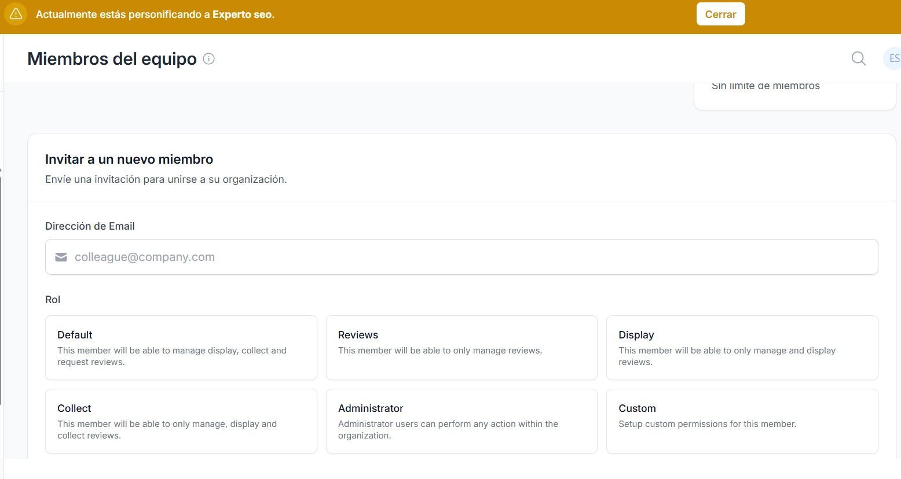Choose the Collect role card
The image size is (901, 479).
[x=181, y=421]
